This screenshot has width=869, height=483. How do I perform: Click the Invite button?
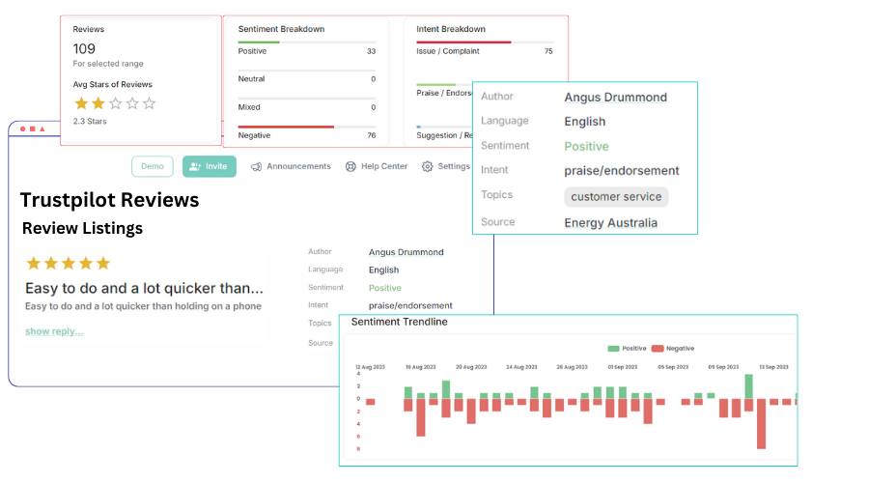[x=210, y=166]
